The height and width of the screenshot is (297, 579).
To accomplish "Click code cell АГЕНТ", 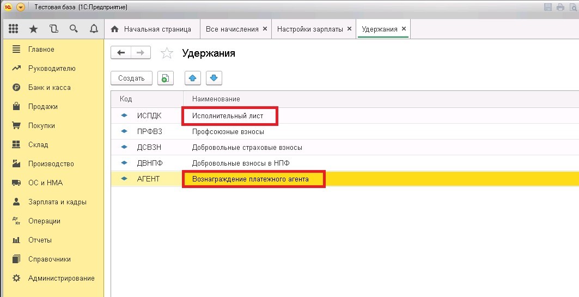I will [x=149, y=179].
